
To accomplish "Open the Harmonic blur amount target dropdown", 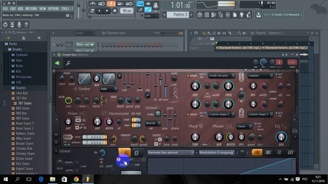I will click(x=171, y=153).
